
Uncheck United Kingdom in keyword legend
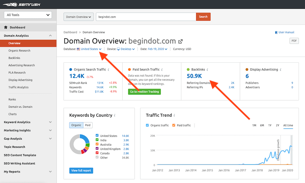(97, 148)
